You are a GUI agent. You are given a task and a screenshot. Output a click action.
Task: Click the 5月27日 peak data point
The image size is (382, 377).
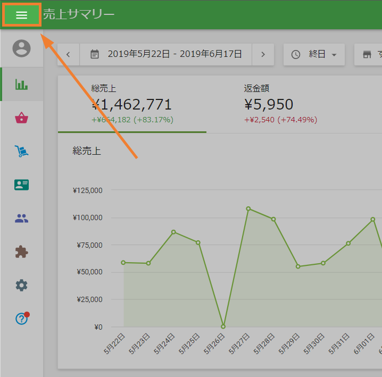[248, 208]
